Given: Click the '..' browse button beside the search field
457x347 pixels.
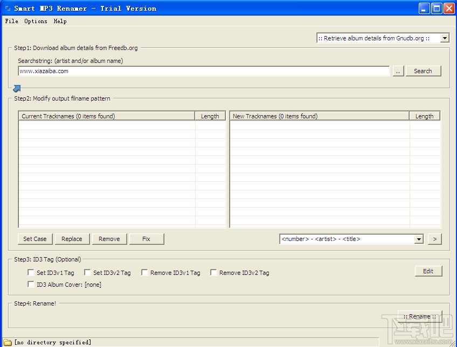Looking at the screenshot, I should pos(398,71).
